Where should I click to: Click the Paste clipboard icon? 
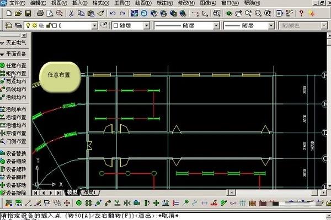tap(91, 13)
